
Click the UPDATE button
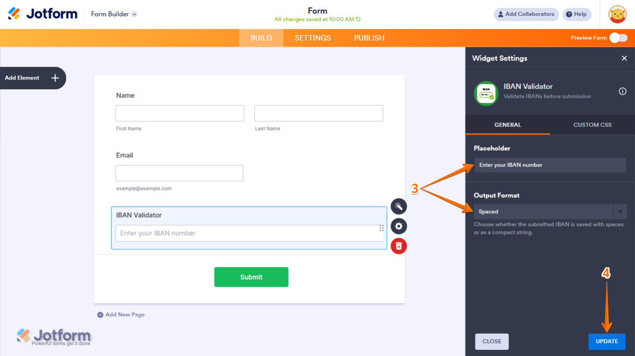tap(607, 341)
